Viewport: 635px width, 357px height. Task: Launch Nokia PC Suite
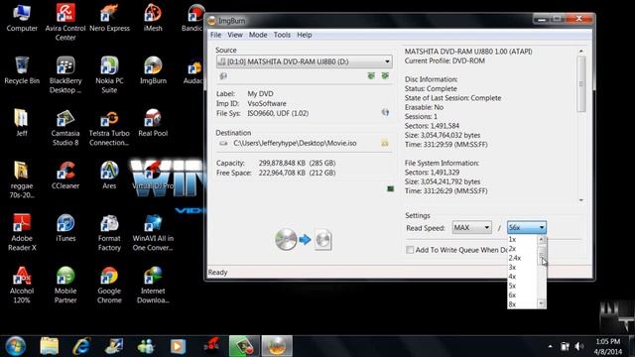[109, 75]
